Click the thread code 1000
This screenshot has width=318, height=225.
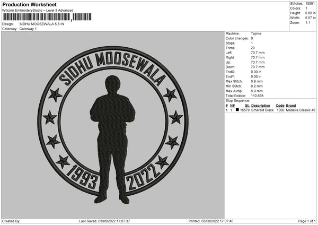280,110
